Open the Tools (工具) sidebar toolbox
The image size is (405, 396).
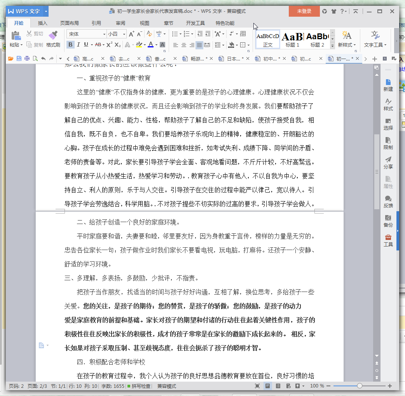[x=388, y=240]
